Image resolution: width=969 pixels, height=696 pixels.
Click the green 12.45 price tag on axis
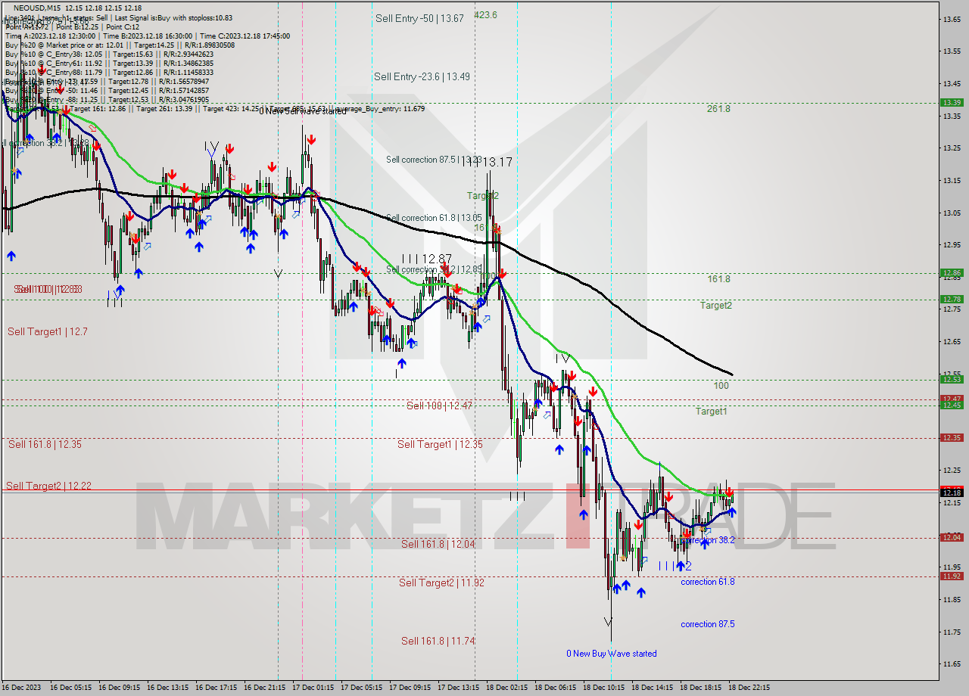coord(952,405)
